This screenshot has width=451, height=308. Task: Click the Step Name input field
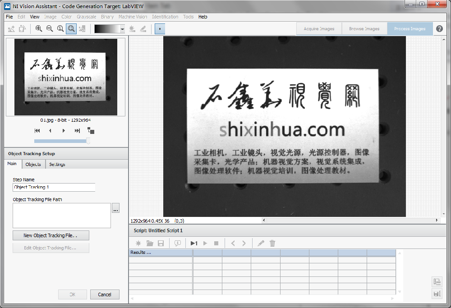coord(54,187)
